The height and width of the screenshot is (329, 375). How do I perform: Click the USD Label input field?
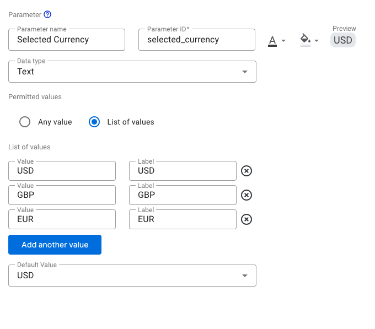tap(183, 171)
